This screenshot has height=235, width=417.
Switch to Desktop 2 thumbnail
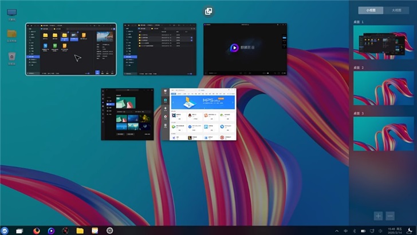click(383, 88)
